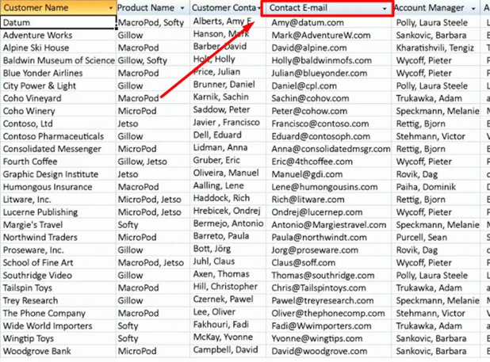Select the Fourth Coffee cell
This screenshot has height=362, width=490.
tap(58, 162)
